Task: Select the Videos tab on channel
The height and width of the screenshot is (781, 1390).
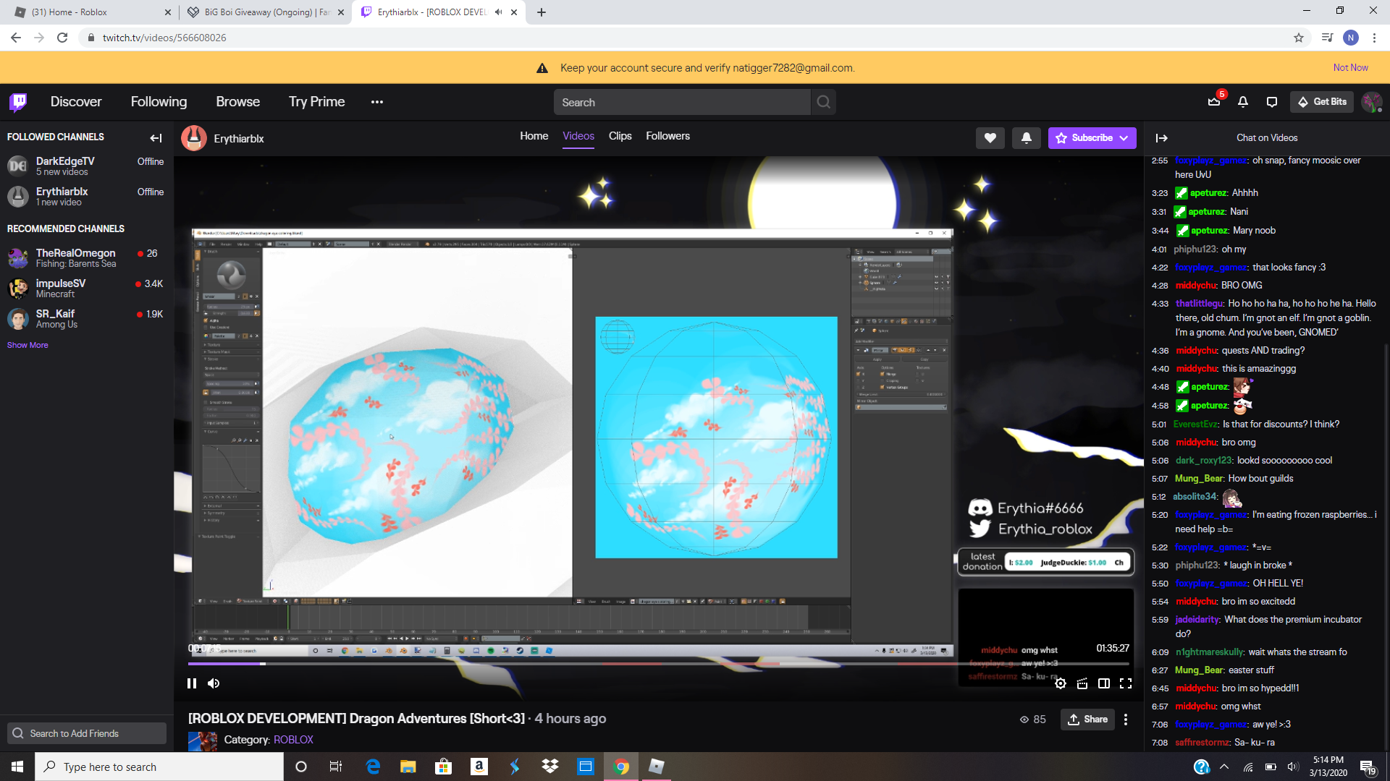Action: (579, 135)
